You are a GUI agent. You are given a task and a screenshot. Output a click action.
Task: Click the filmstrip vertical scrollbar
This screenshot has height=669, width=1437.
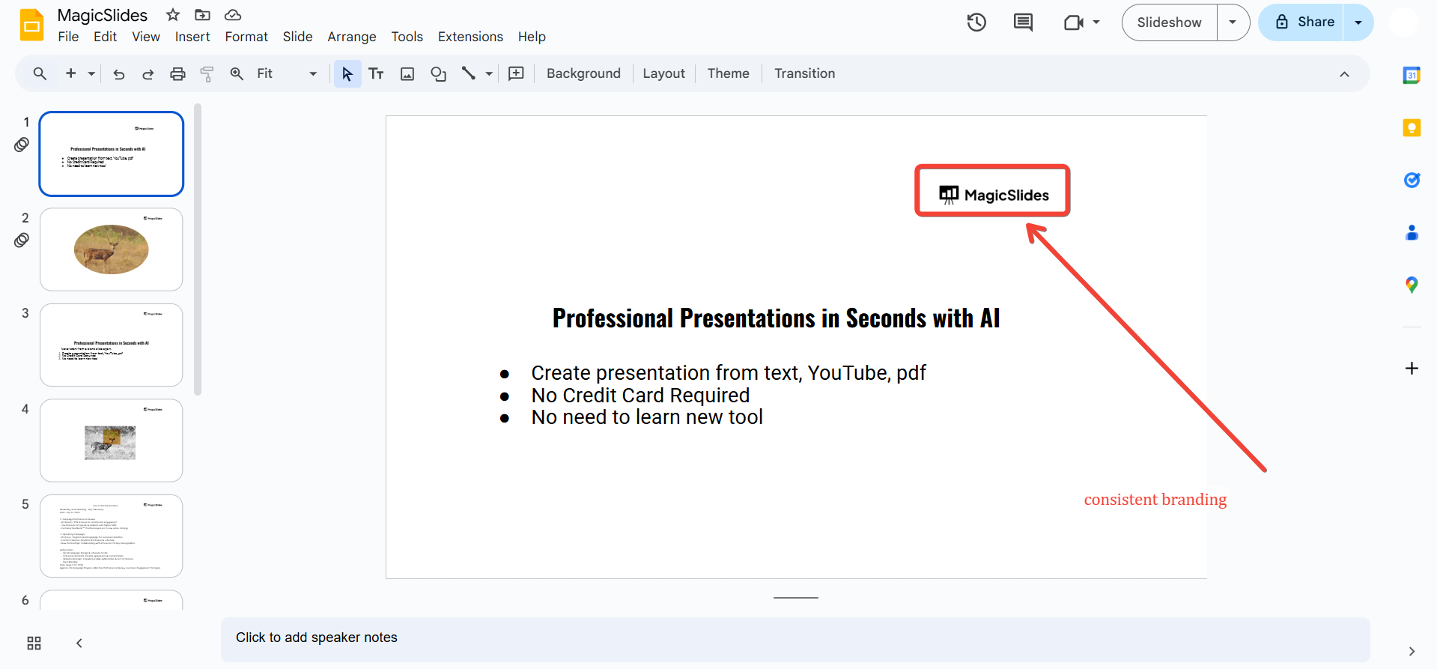[198, 249]
